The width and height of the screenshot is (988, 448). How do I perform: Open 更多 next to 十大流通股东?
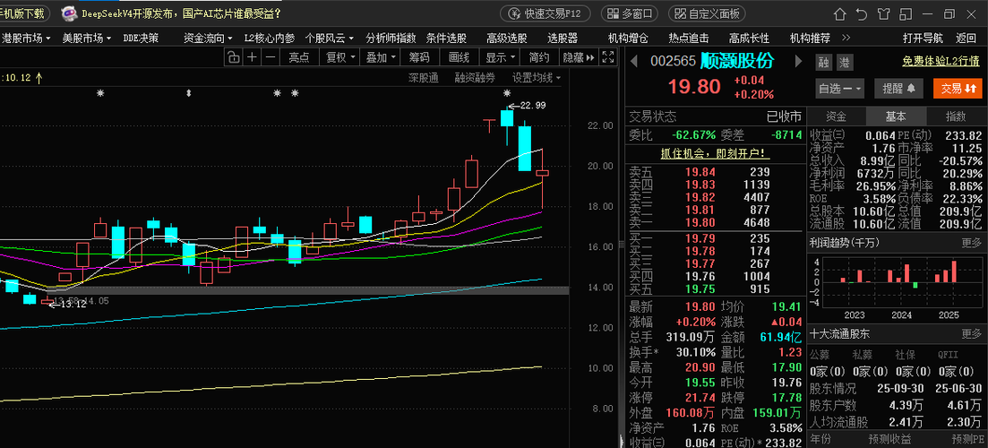(x=971, y=333)
